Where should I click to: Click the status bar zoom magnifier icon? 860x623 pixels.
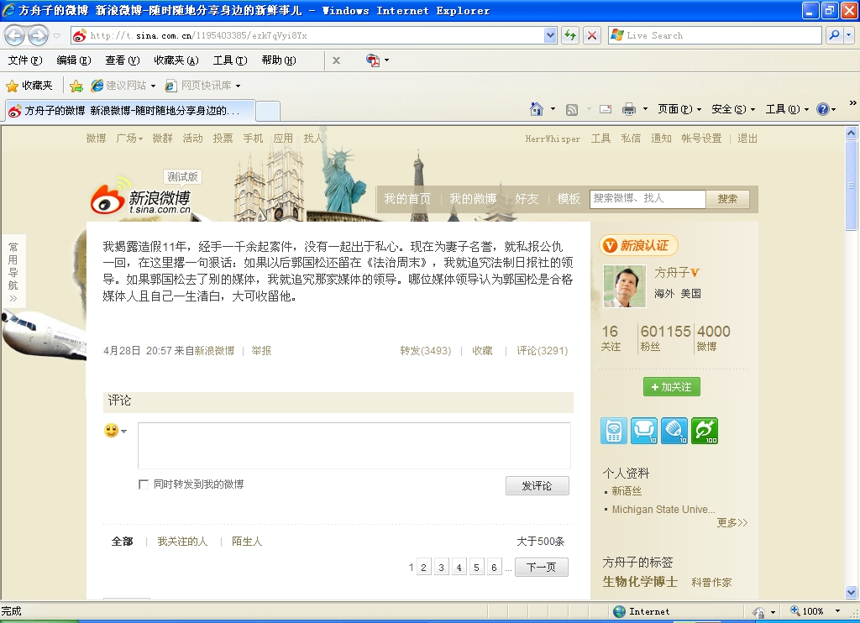pos(794,610)
